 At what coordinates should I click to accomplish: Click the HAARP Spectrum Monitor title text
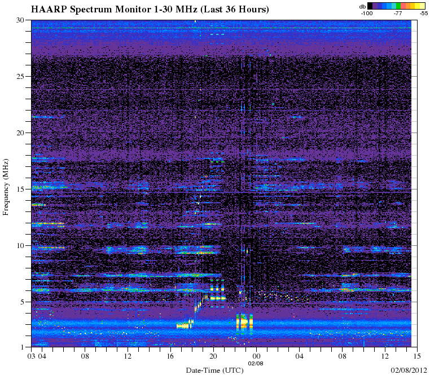(x=150, y=10)
